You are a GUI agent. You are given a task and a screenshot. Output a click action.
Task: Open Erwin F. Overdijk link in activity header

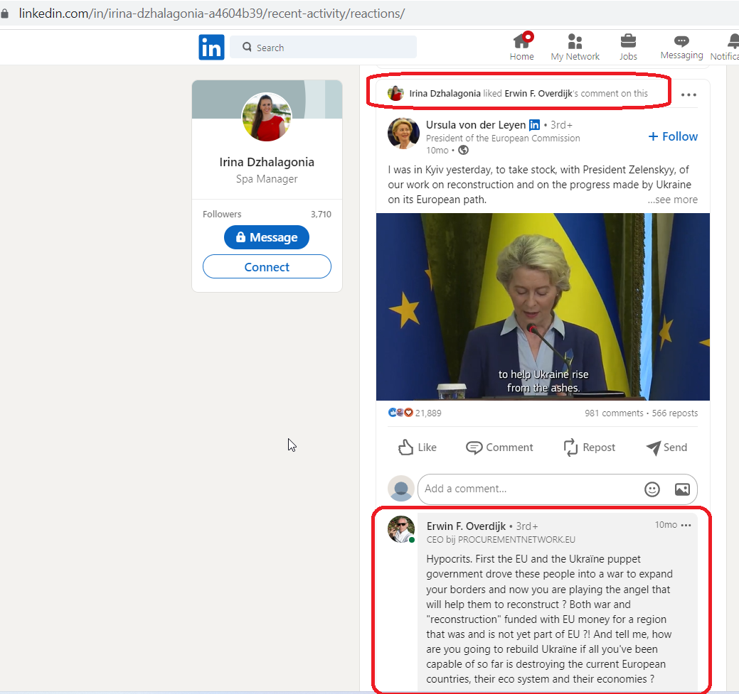point(538,93)
